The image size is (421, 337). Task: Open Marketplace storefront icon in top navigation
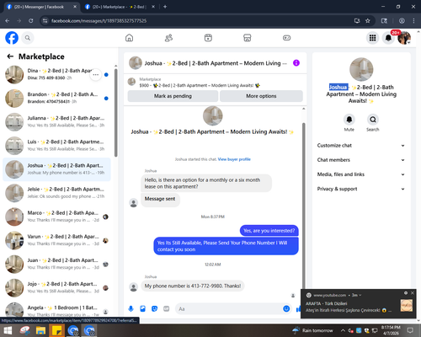(x=248, y=38)
